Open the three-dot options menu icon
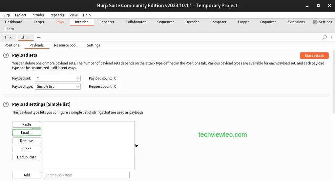Image resolution: width=335 pixels, height=181 pixels. [331, 37]
